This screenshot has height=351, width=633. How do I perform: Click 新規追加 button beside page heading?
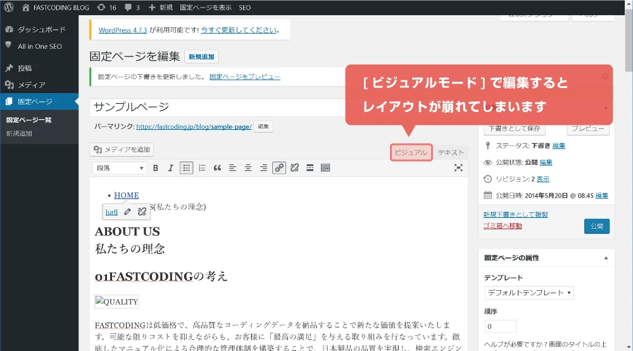coord(201,56)
